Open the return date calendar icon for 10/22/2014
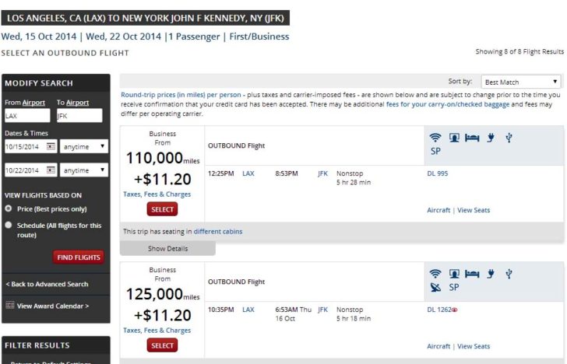Image resolution: width=567 pixels, height=364 pixels. 51,170
